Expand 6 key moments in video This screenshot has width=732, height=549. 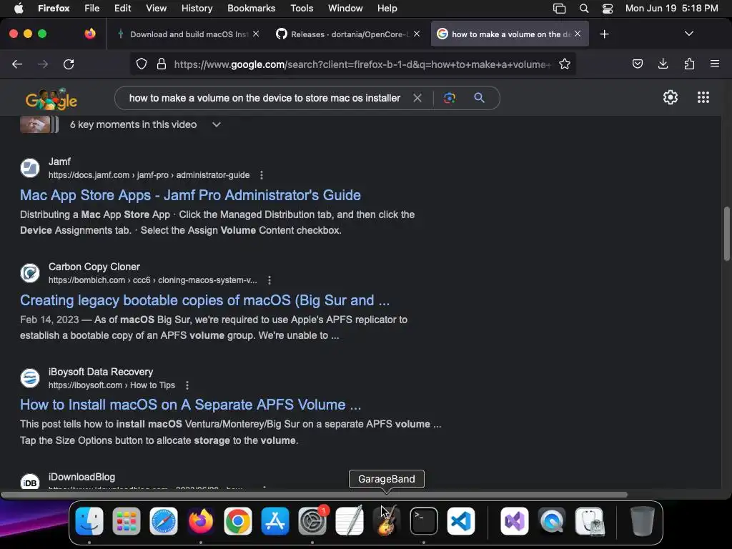click(x=216, y=124)
